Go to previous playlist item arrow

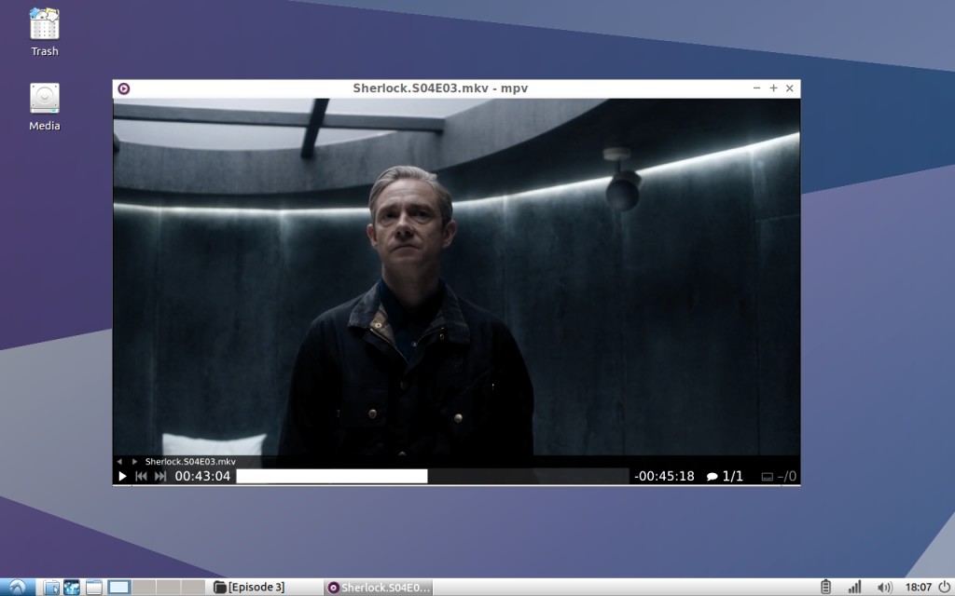point(119,462)
